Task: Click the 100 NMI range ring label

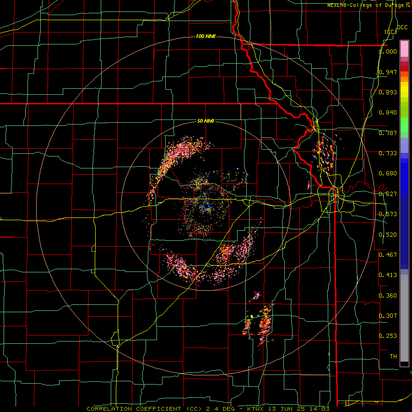Action: pyautogui.click(x=206, y=36)
